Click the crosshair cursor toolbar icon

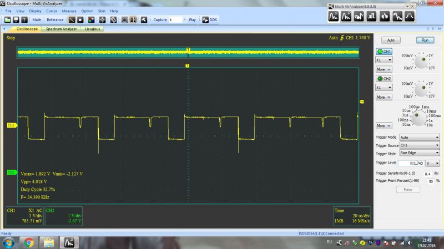(x=102, y=20)
